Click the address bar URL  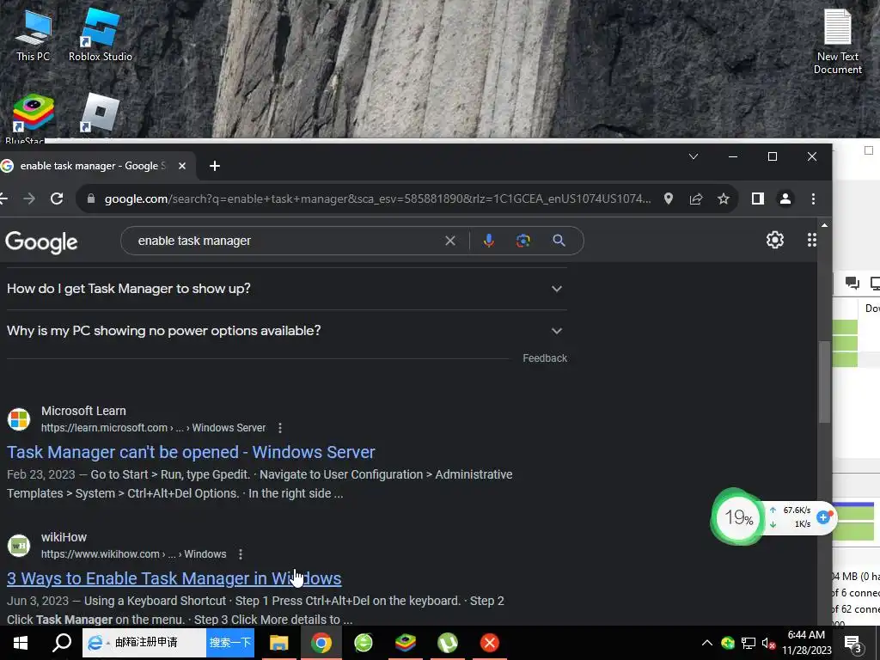pyautogui.click(x=377, y=199)
